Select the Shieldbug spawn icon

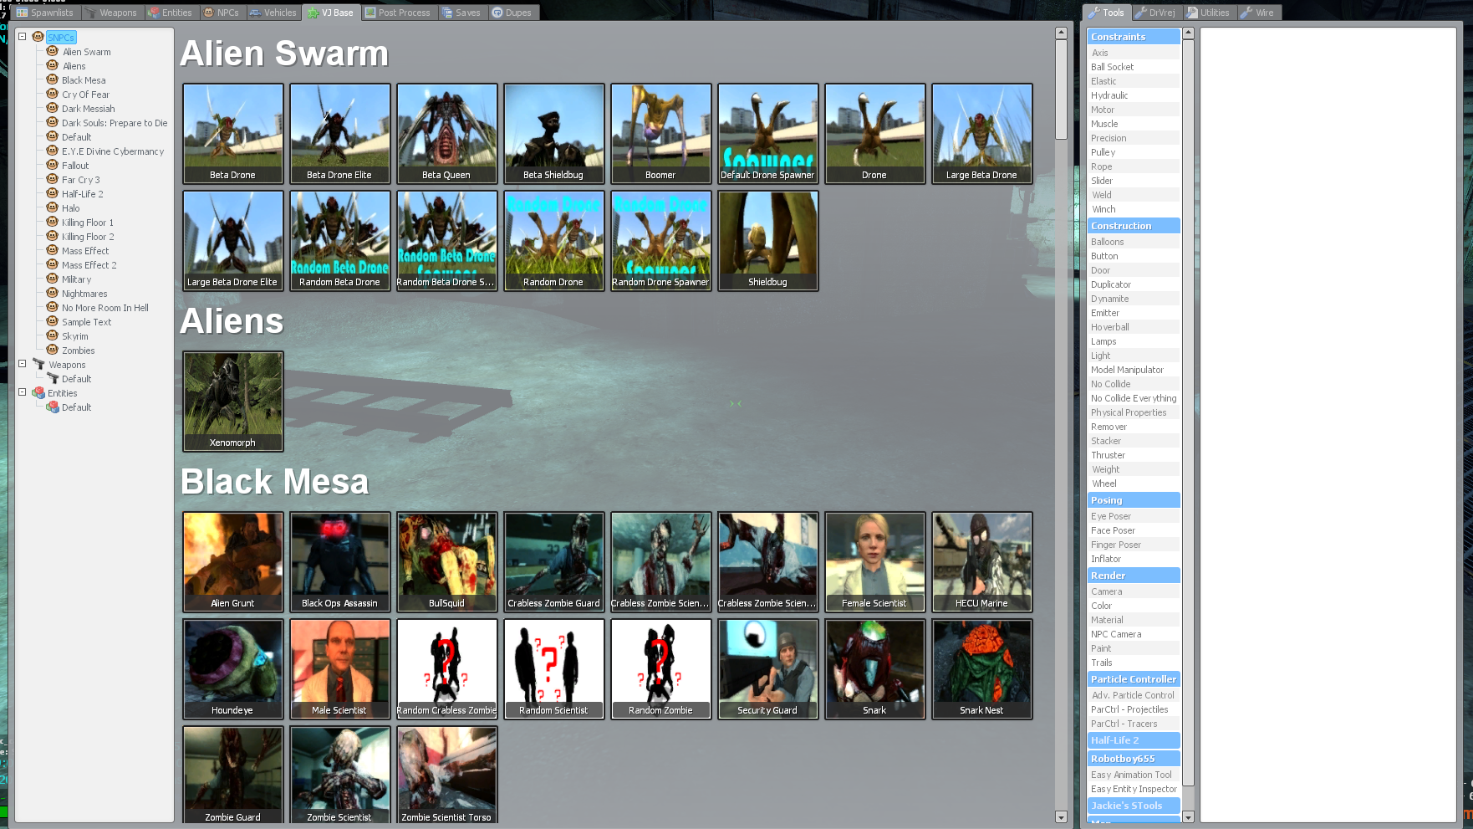768,241
